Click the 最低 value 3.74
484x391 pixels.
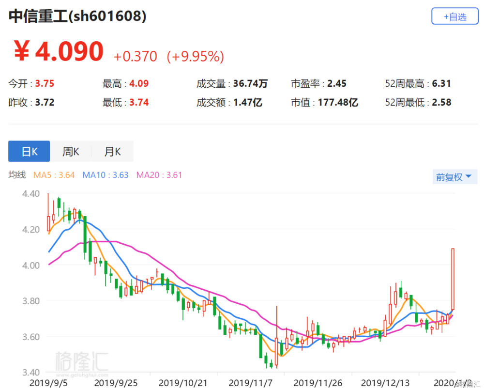(x=139, y=102)
